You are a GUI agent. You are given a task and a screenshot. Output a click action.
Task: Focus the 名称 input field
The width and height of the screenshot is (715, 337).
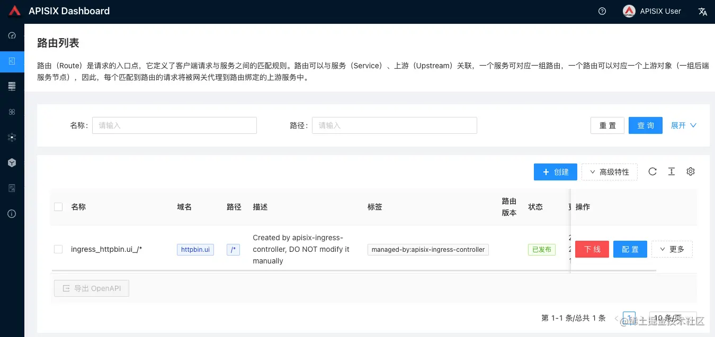click(x=174, y=125)
